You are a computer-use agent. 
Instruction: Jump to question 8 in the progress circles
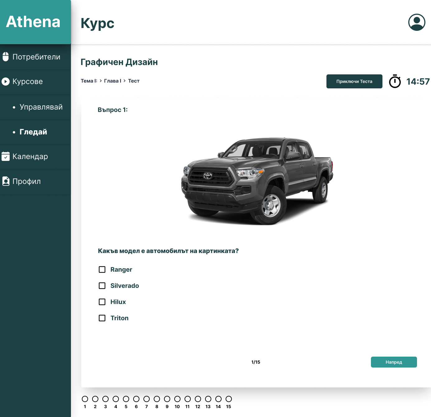(x=157, y=399)
